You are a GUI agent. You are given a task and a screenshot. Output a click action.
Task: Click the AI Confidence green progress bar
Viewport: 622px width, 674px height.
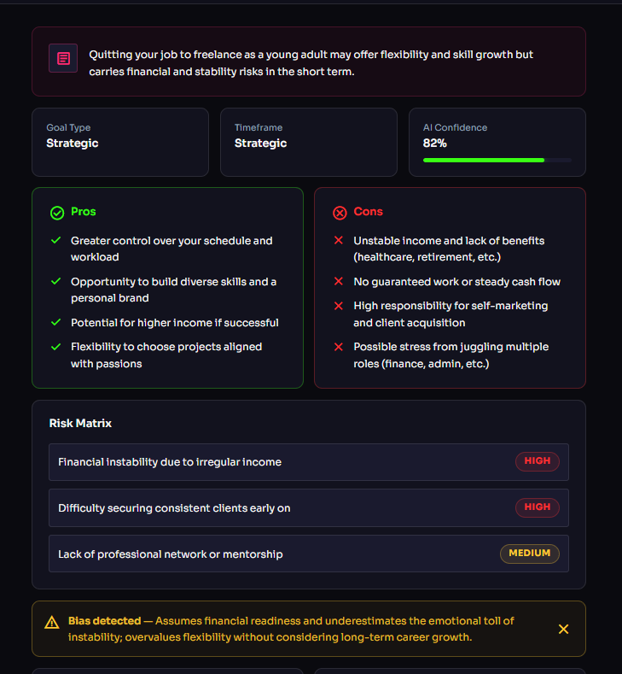(497, 161)
